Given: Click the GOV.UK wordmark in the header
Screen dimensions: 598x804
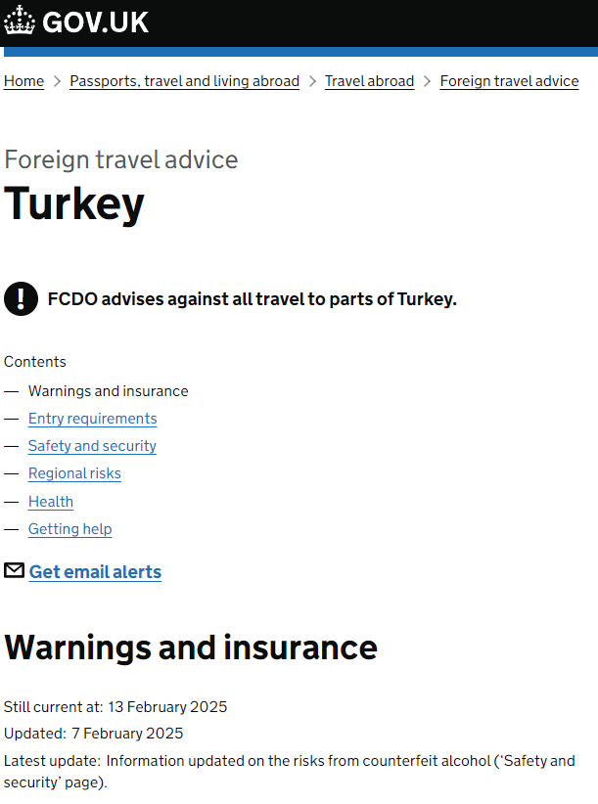Looking at the screenshot, I should point(95,22).
